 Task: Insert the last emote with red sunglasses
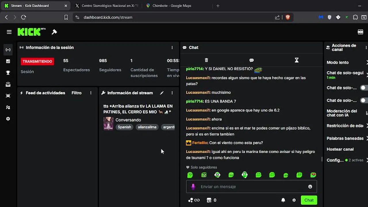[x=313, y=175]
